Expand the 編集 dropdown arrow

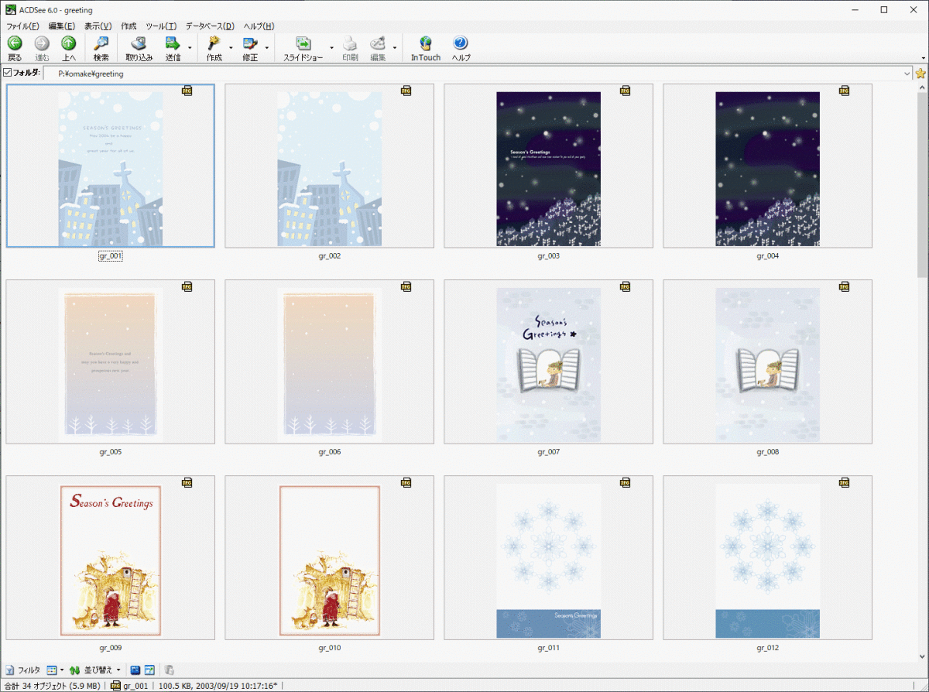[x=395, y=48]
